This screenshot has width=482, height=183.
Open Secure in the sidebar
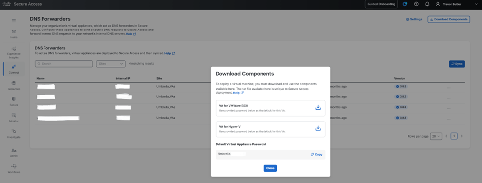[x=14, y=102]
